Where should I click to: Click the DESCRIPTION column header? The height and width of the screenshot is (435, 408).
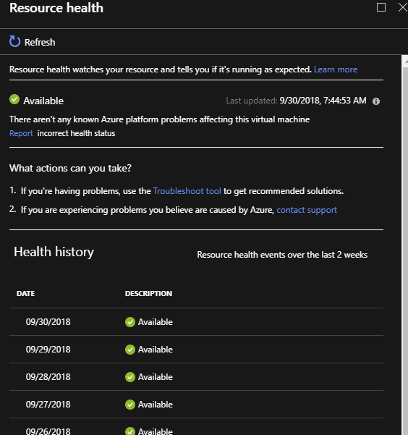tap(149, 294)
